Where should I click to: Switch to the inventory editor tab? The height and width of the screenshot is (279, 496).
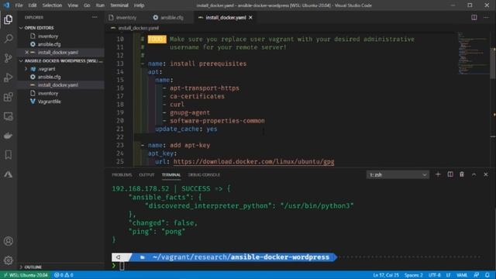(x=126, y=17)
